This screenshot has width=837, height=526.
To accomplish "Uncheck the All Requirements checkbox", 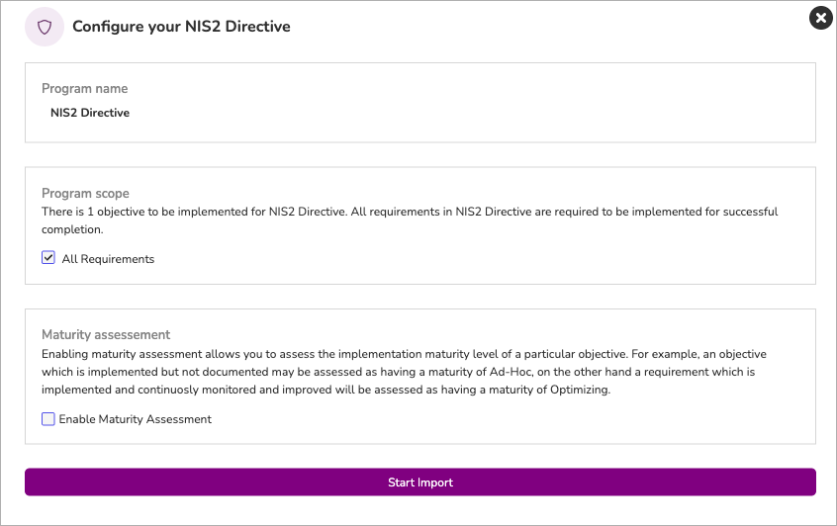I will tap(48, 258).
